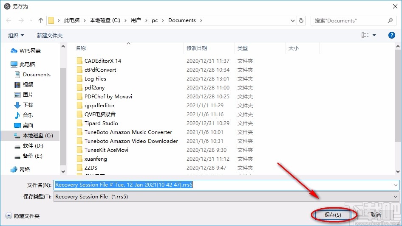Sort by the 大小 column header

click(294, 48)
